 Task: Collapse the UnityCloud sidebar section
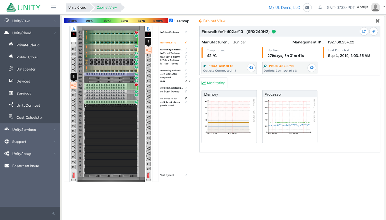[x=30, y=33]
